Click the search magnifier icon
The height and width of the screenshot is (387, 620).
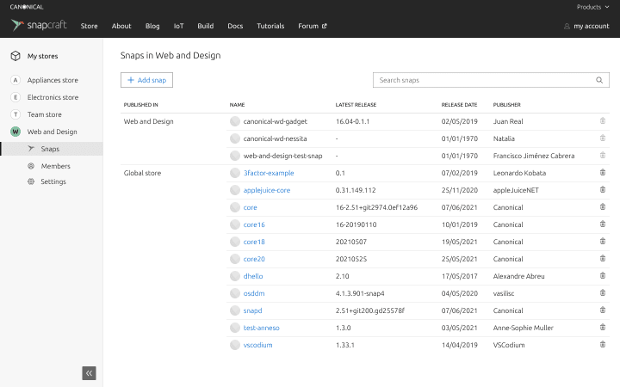click(x=599, y=80)
